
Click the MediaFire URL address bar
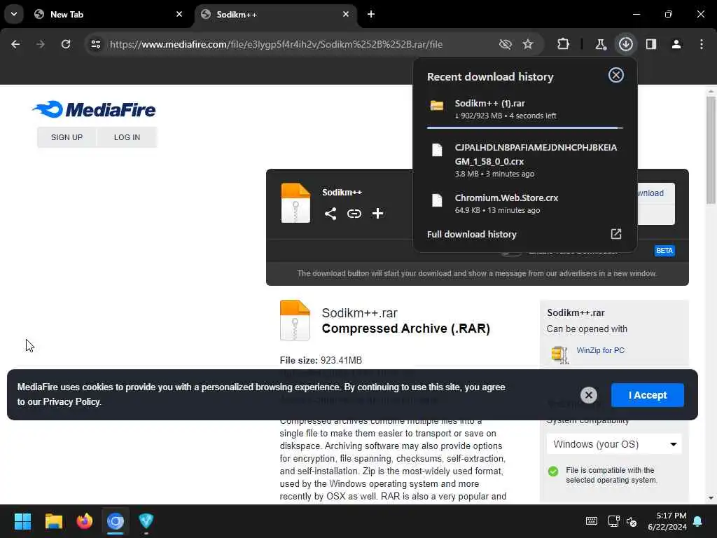[276, 44]
